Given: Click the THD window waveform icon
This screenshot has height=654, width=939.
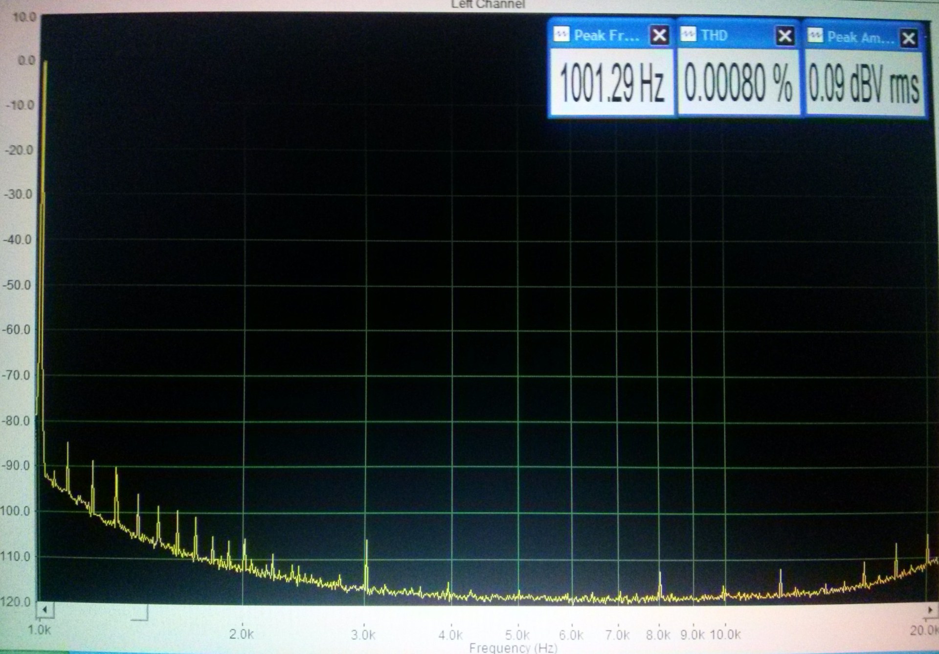Looking at the screenshot, I should [688, 35].
